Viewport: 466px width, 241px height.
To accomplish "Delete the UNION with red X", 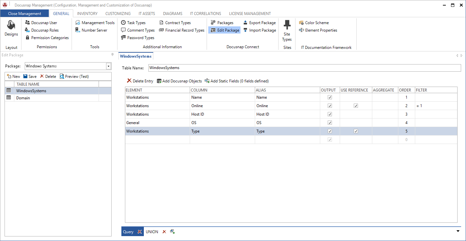I will [164, 232].
